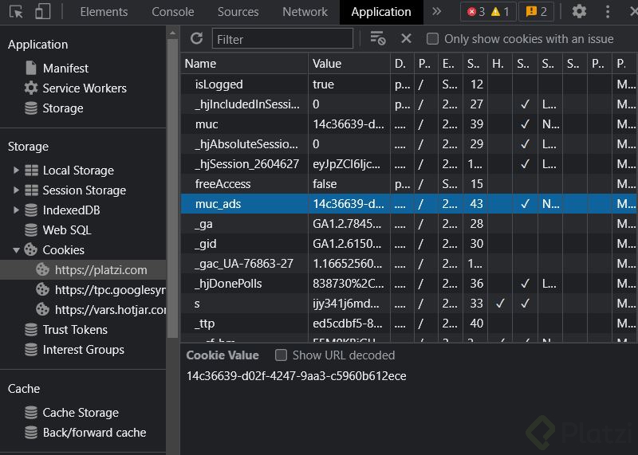This screenshot has width=638, height=455.
Task: Click the refresh cookies icon
Action: coord(196,38)
